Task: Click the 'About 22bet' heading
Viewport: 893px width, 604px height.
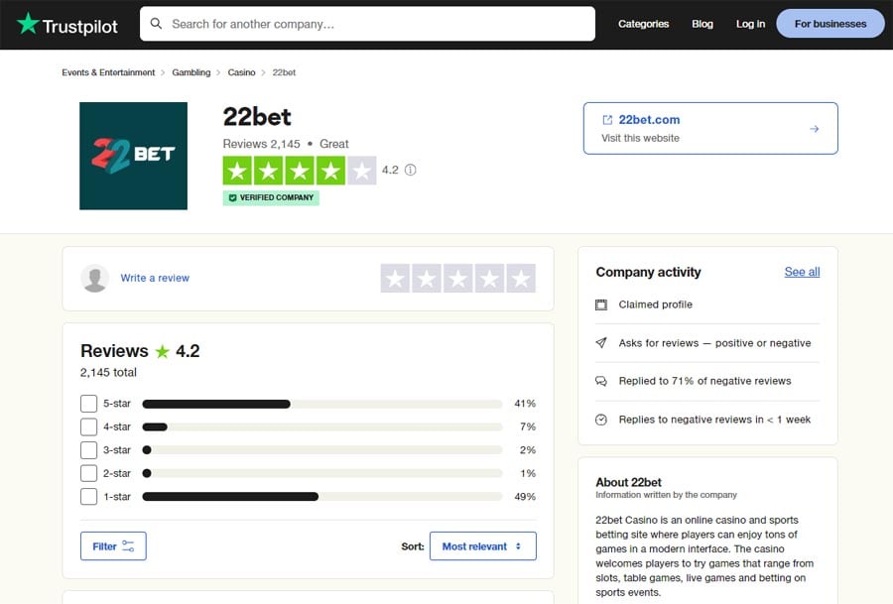Action: click(x=629, y=482)
